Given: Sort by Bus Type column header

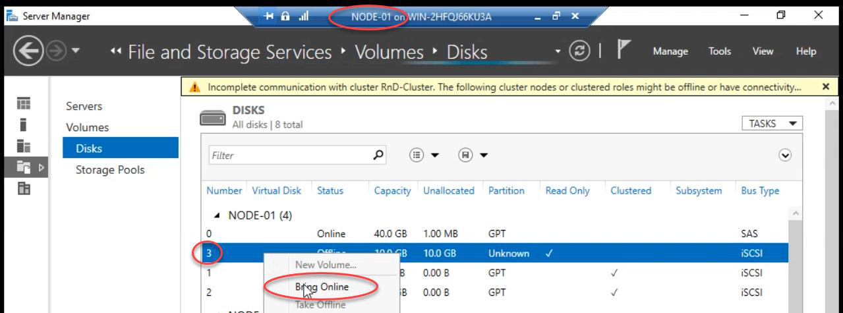Looking at the screenshot, I should 760,190.
